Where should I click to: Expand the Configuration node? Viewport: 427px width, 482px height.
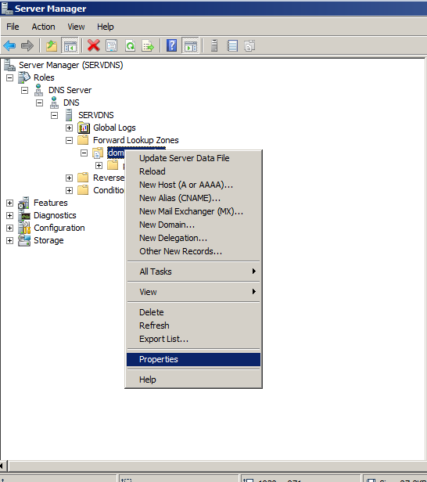click(x=10, y=228)
